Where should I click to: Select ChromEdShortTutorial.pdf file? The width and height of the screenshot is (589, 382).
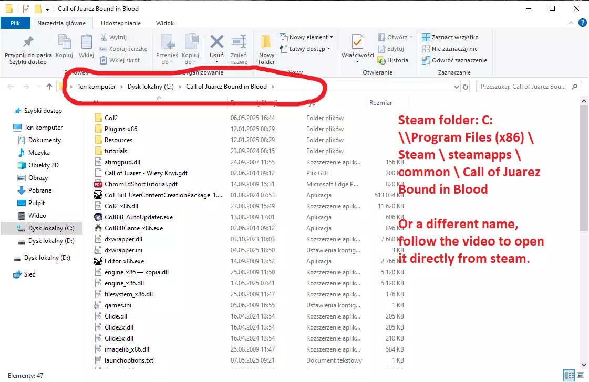pyautogui.click(x=136, y=184)
